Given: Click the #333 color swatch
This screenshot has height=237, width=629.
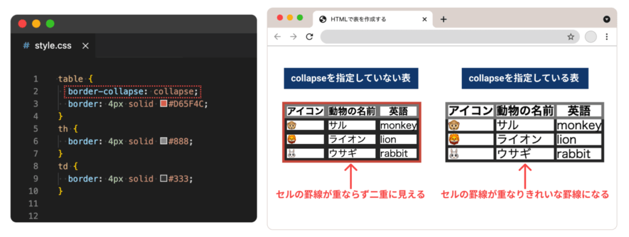Looking at the screenshot, I should (163, 178).
